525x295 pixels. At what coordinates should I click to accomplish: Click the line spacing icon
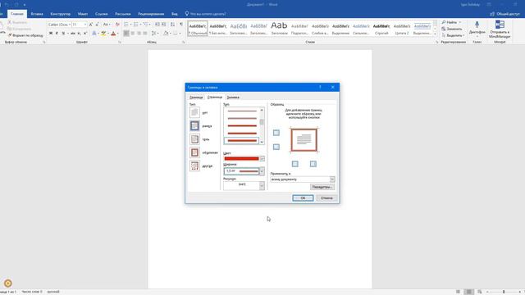click(153, 34)
